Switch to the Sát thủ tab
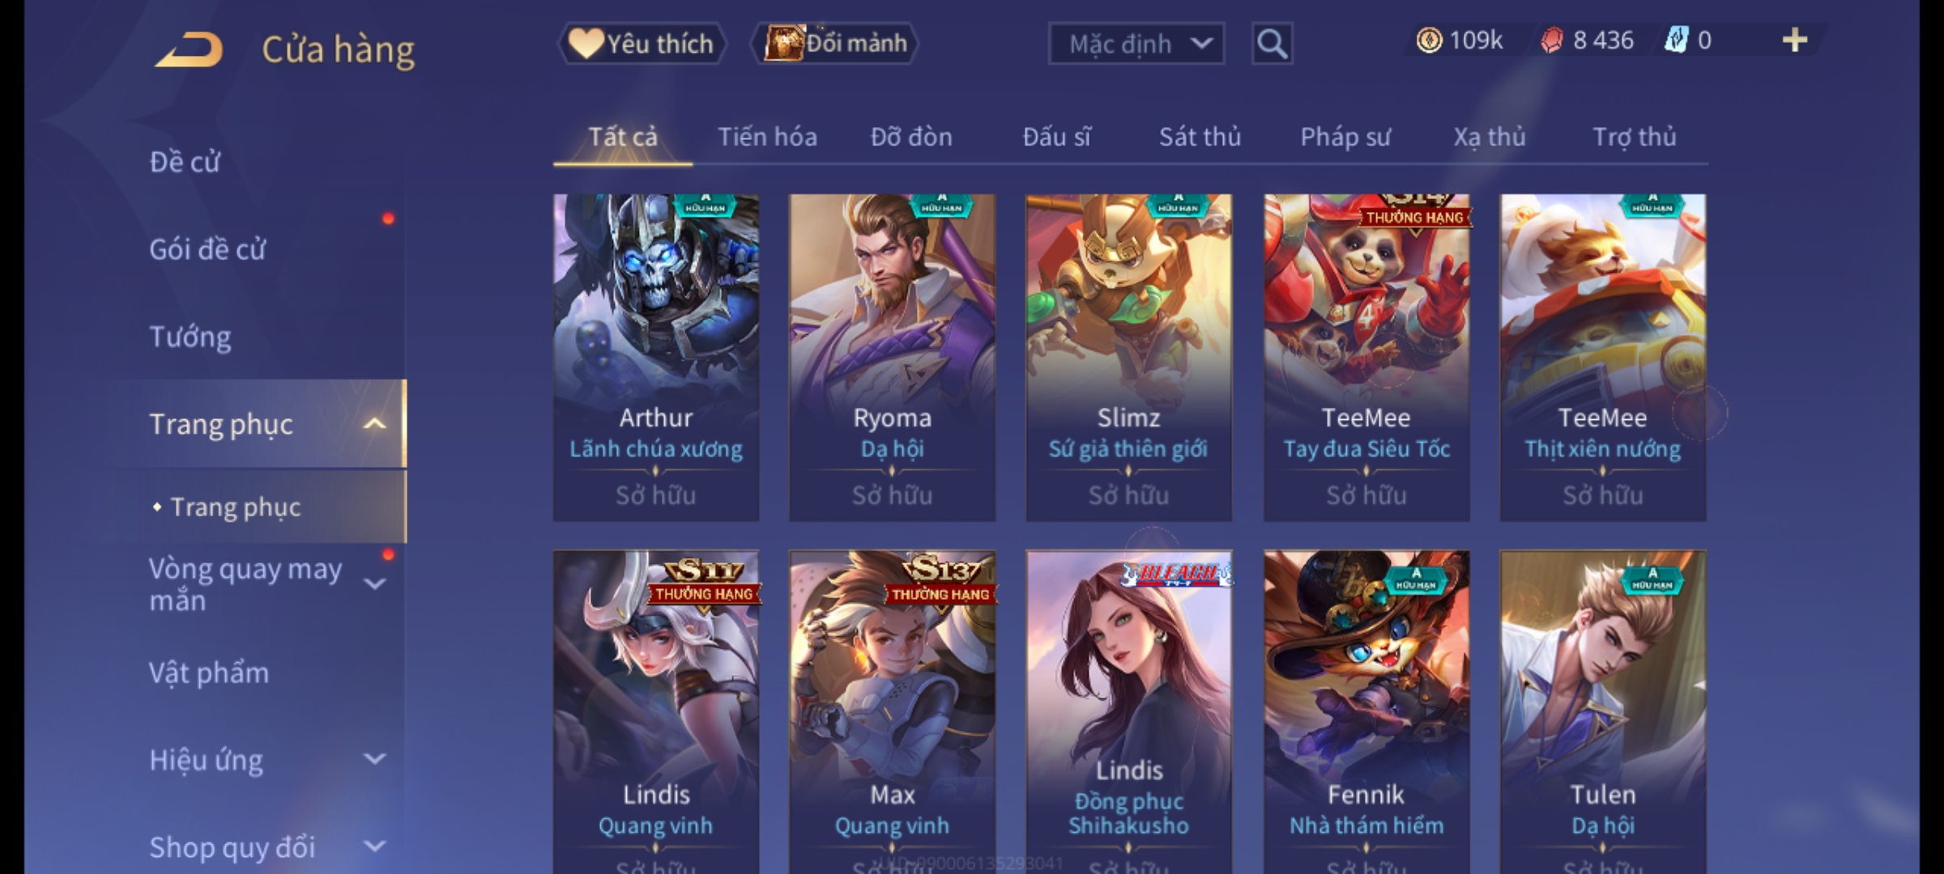Image resolution: width=1944 pixels, height=874 pixels. (x=1200, y=137)
